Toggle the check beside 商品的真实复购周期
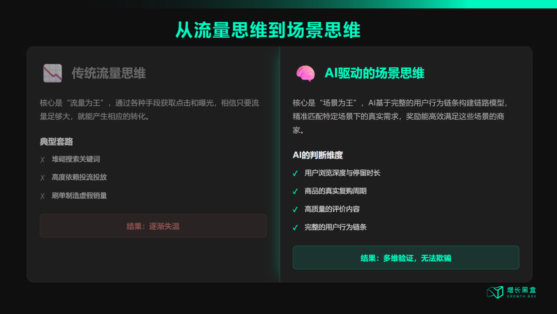The width and height of the screenshot is (557, 314). (x=295, y=191)
